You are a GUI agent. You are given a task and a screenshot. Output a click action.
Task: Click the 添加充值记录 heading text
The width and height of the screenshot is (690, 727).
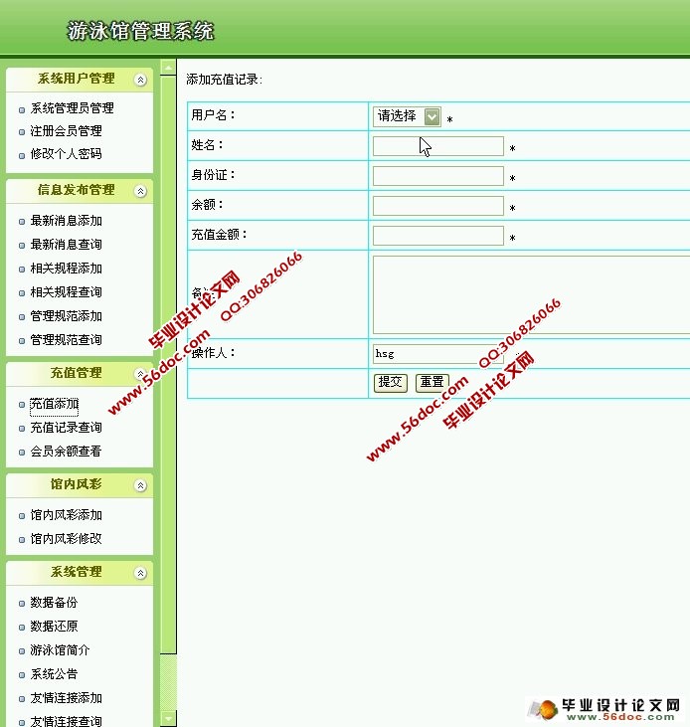pos(225,80)
